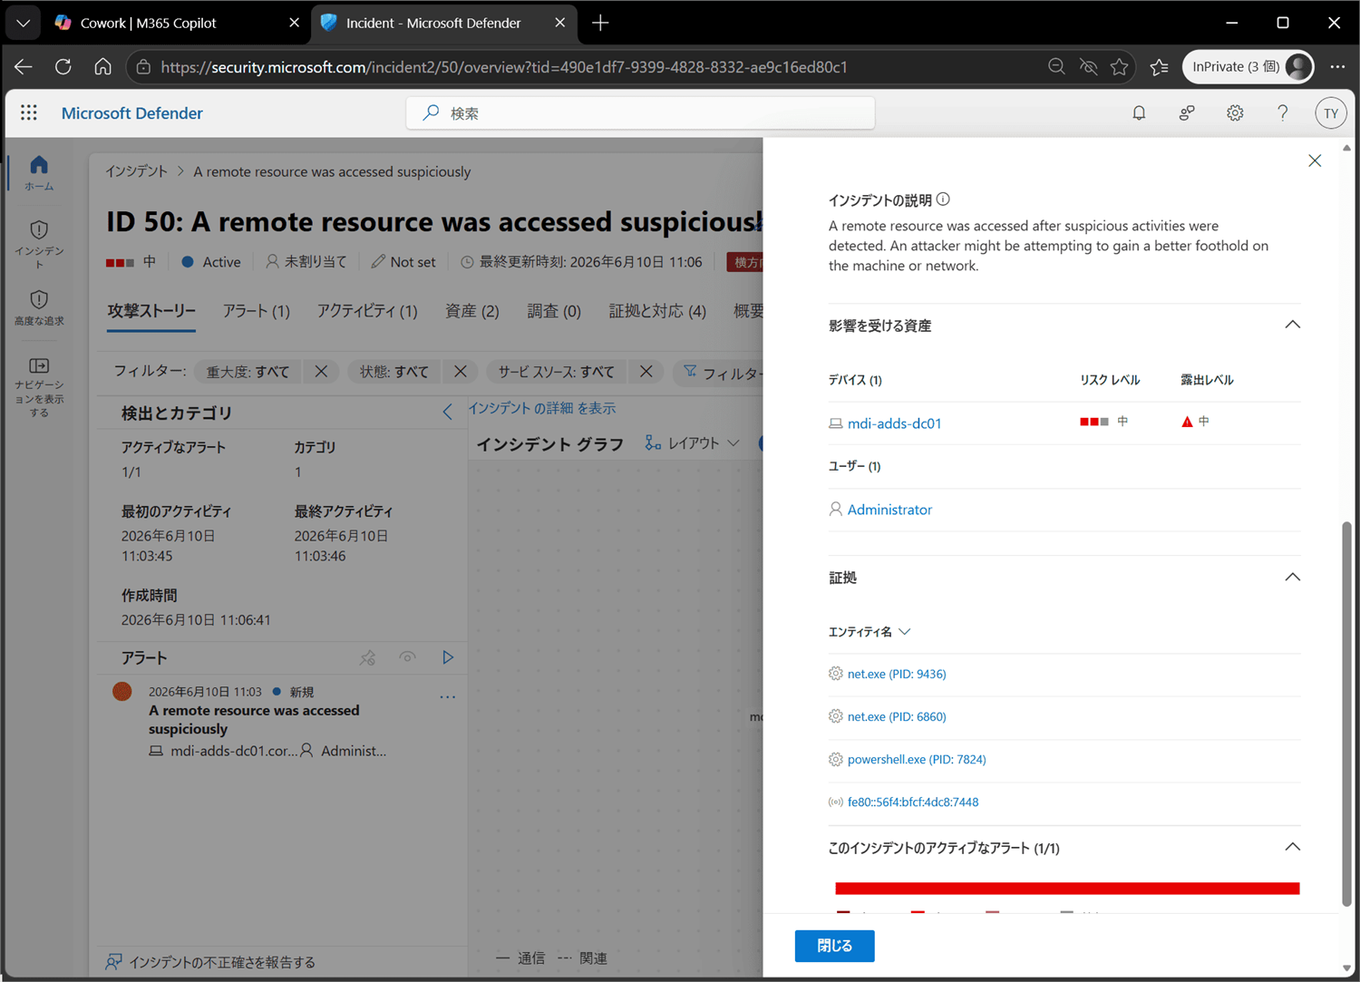Open the レイアウト dropdown in incident graph
The image size is (1360, 982).
(692, 443)
